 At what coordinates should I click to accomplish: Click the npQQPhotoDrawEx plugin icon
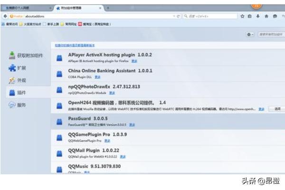tap(59, 90)
